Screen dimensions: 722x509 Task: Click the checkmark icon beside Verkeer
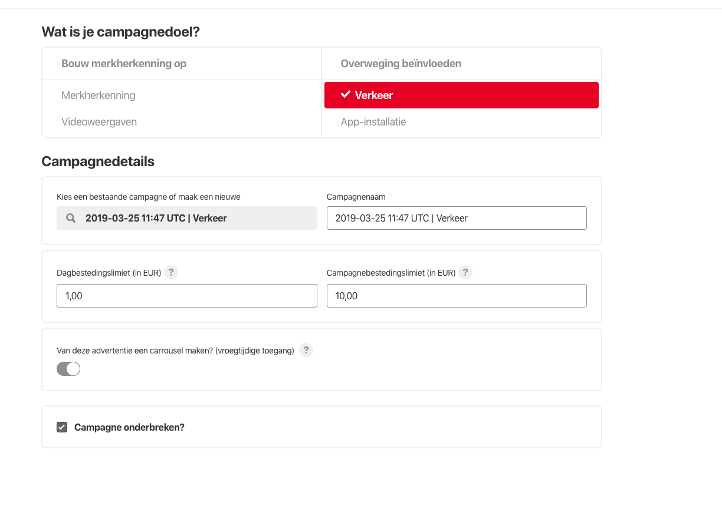346,95
